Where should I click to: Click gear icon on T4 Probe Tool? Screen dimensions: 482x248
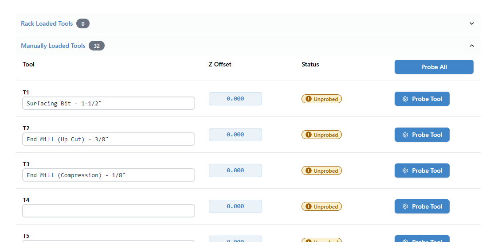[405, 207]
